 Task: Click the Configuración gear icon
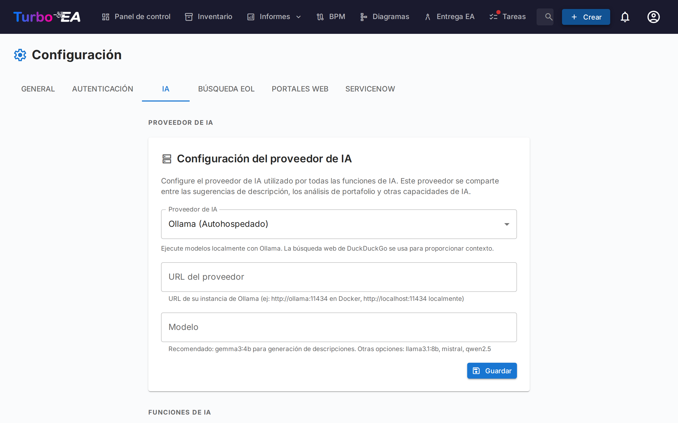click(20, 55)
